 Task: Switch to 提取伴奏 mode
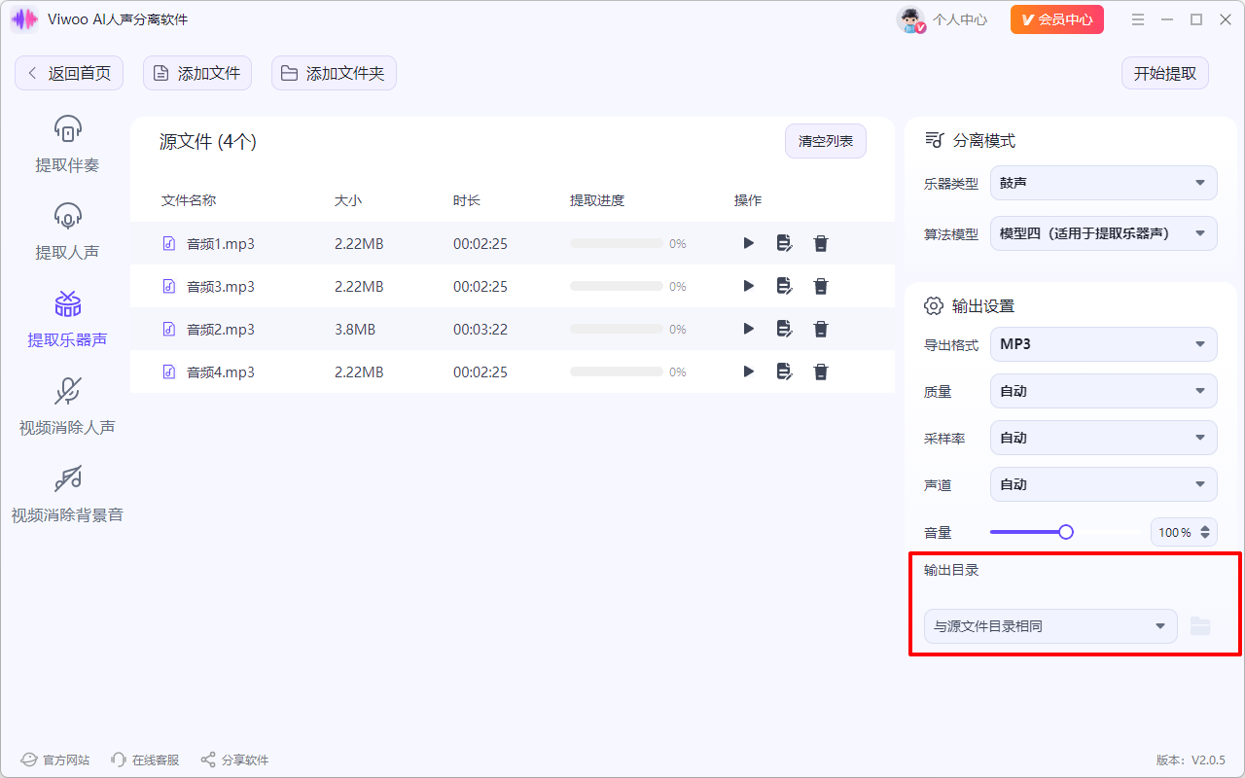67,144
